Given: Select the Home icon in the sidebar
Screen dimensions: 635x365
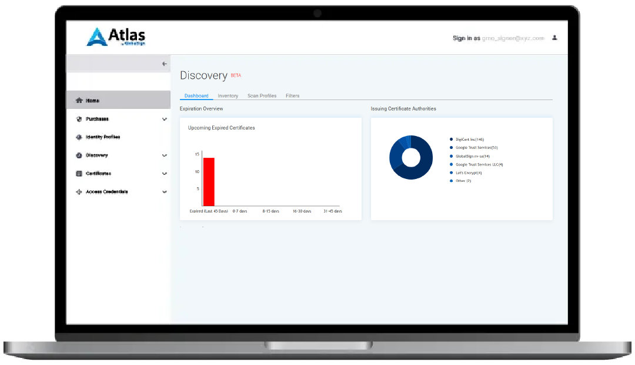Looking at the screenshot, I should (79, 101).
